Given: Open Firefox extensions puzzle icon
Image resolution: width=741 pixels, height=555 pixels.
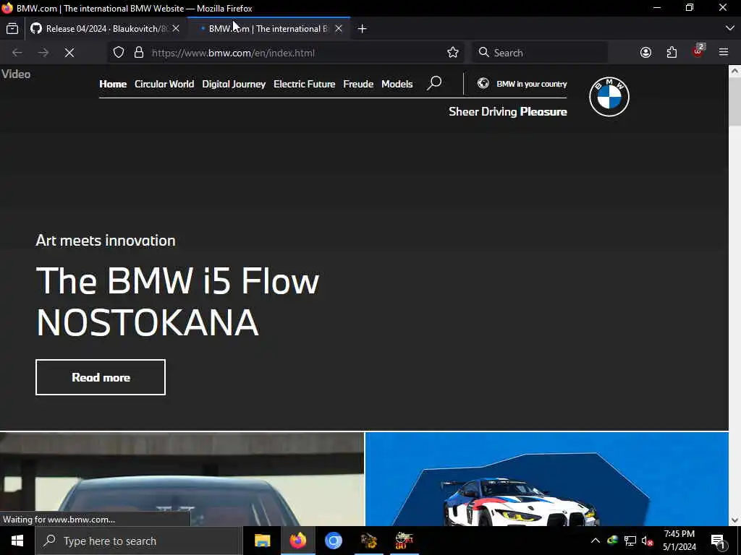Looking at the screenshot, I should pyautogui.click(x=672, y=52).
